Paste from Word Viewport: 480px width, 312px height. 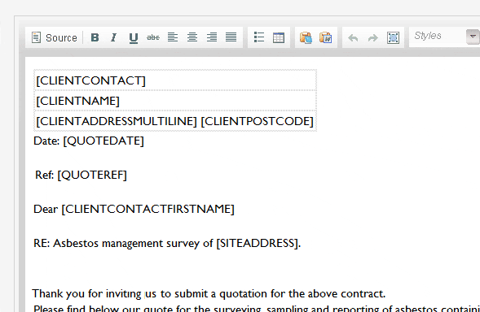point(326,37)
